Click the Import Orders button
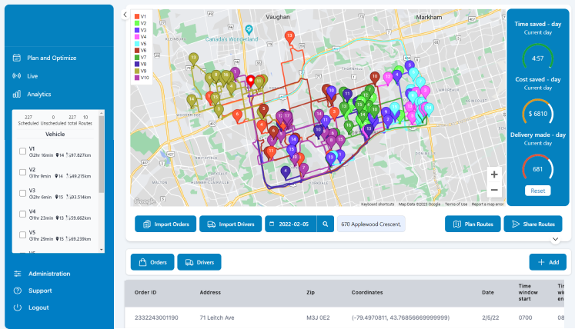This screenshot has height=329, width=575. click(x=165, y=224)
